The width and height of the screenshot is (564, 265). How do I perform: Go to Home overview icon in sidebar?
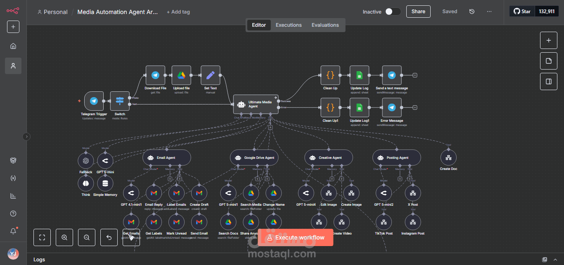tap(13, 46)
